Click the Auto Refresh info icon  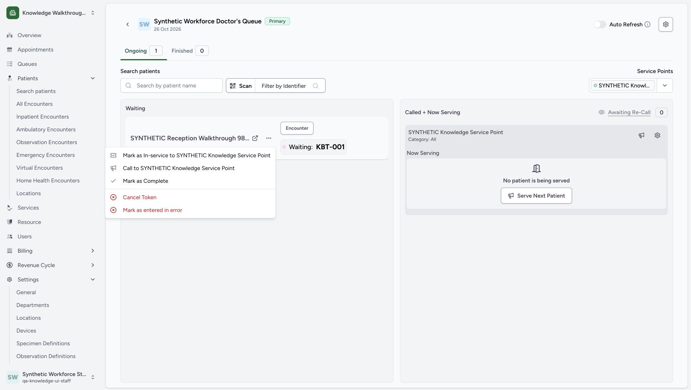(647, 24)
